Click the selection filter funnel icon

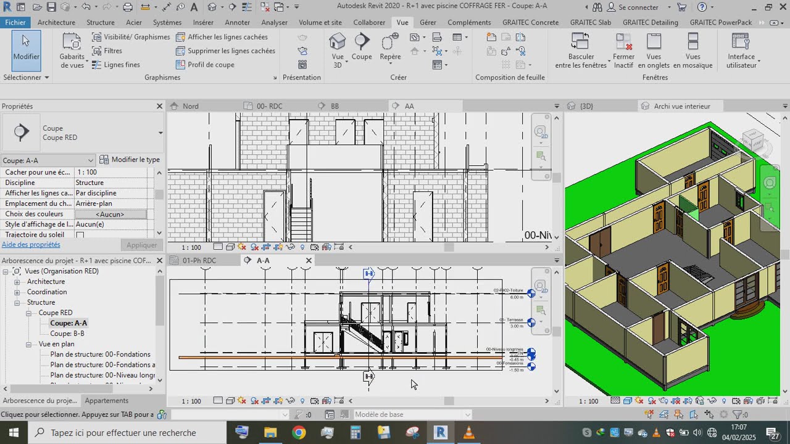tap(736, 414)
